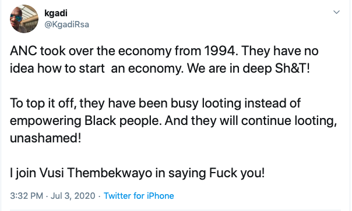The width and height of the screenshot is (352, 211).
Task: Click the 3:32 PM timestamp
Action: click(26, 196)
